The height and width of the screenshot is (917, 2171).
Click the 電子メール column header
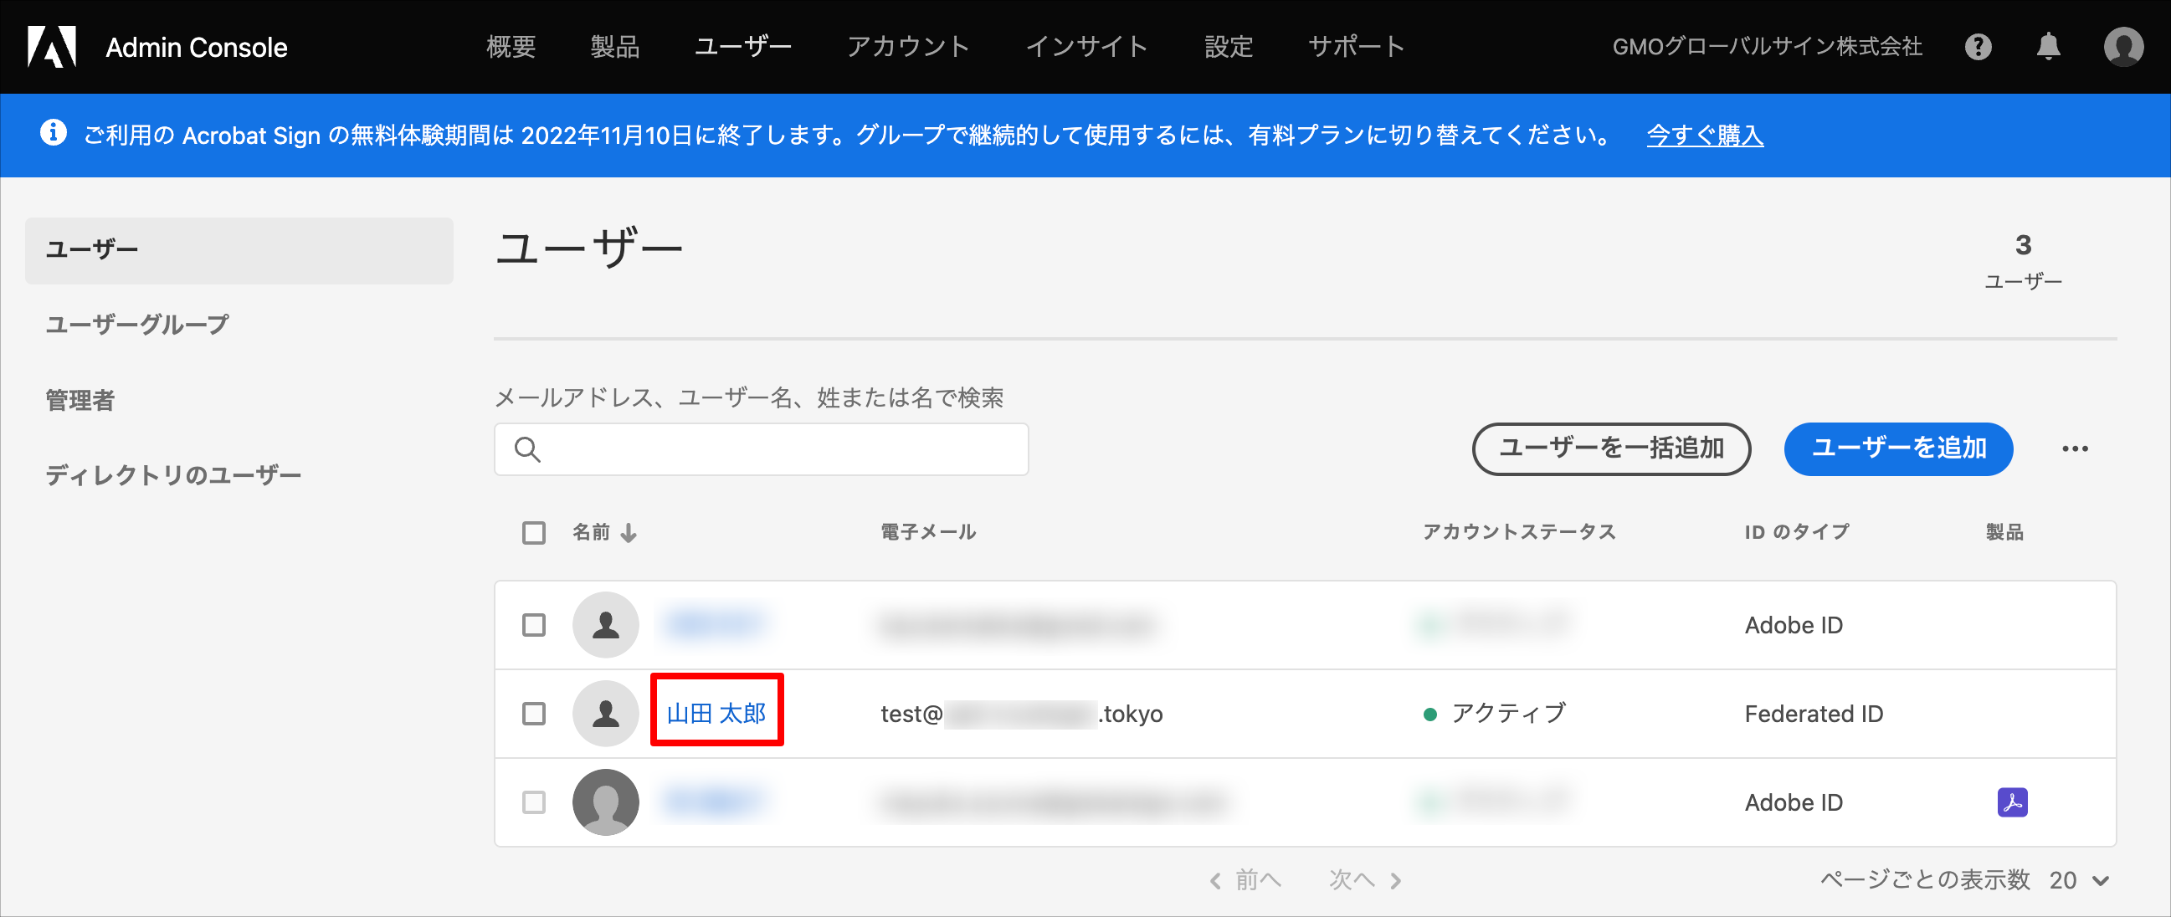pos(928,533)
